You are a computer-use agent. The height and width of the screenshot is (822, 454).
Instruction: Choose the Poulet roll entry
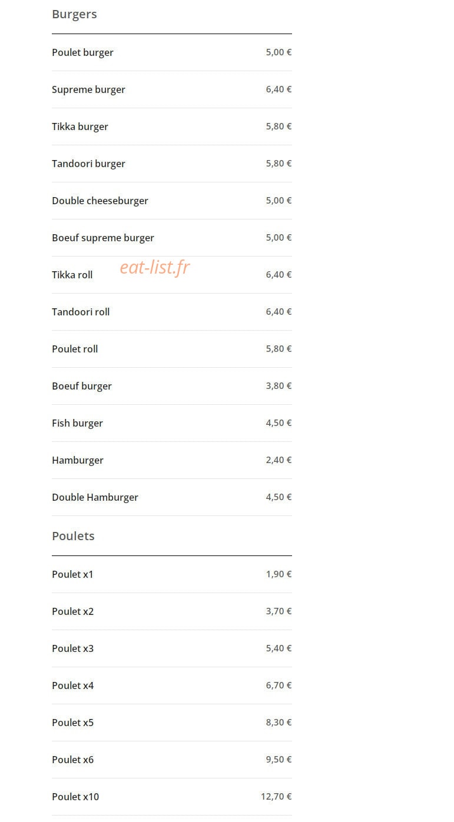[171, 349]
